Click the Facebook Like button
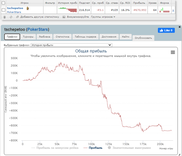 click(x=166, y=30)
